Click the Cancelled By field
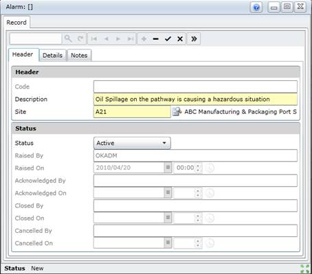 coord(195,231)
